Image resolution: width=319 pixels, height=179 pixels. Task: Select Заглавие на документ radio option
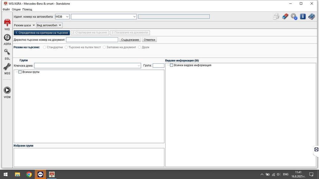point(104,47)
